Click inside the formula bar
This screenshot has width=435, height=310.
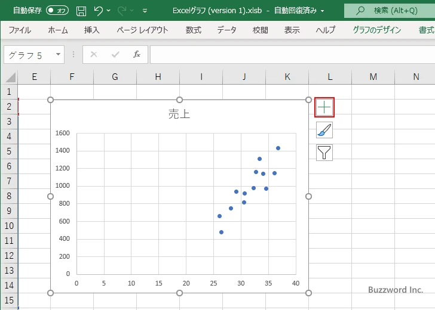292,54
